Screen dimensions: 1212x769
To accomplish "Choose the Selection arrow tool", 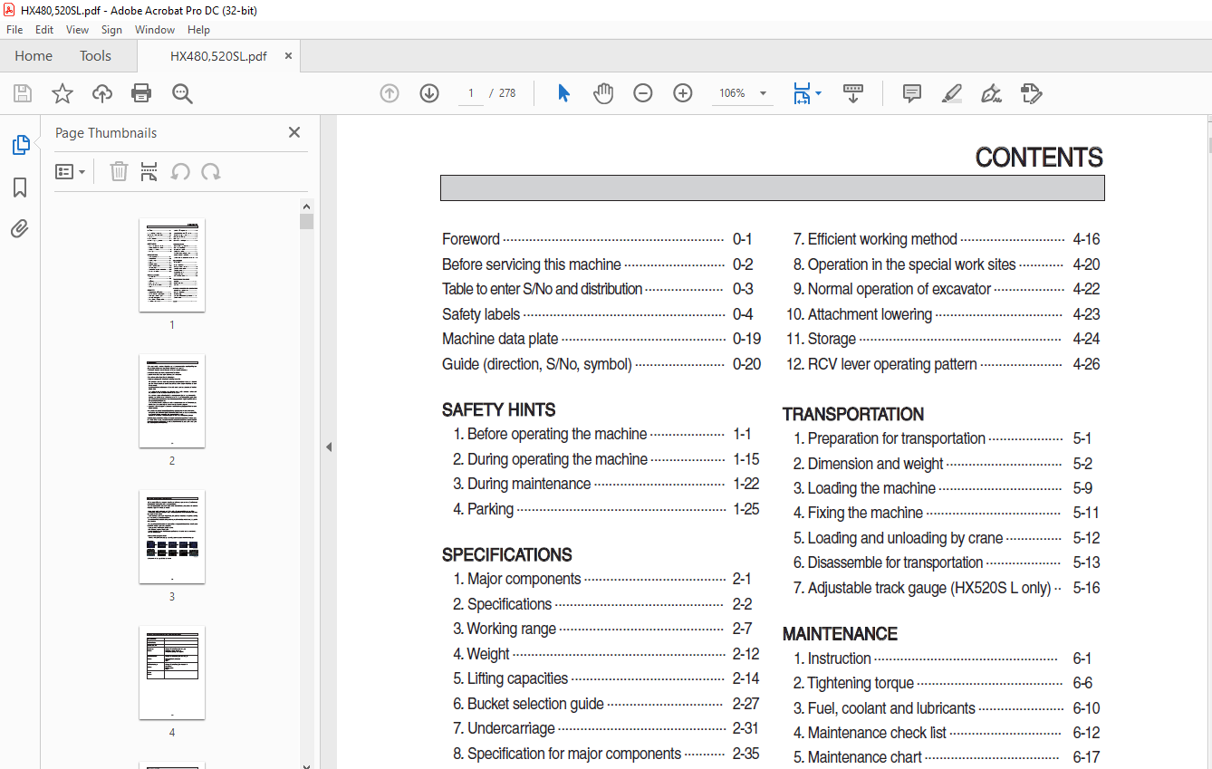I will pyautogui.click(x=563, y=93).
